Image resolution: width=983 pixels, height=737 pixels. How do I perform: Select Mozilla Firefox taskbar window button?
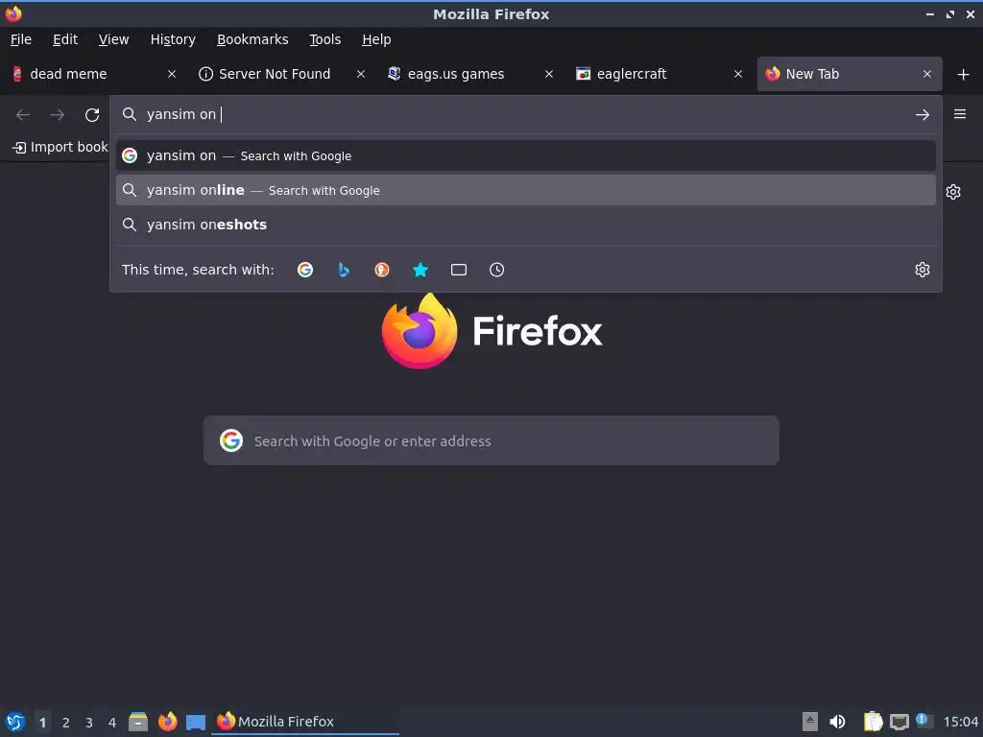point(306,722)
